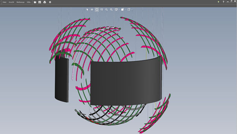The height and width of the screenshot is (134, 237).
Task: Open the Ansicht menu
Action: coord(11,2)
